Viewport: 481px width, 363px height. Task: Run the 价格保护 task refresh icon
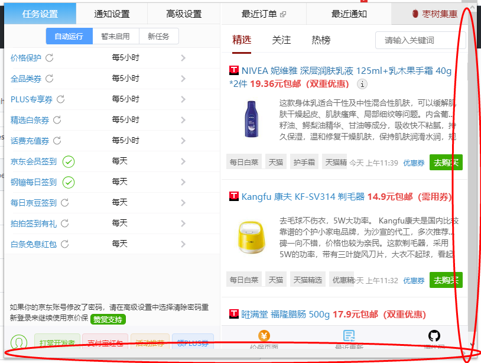coord(50,58)
